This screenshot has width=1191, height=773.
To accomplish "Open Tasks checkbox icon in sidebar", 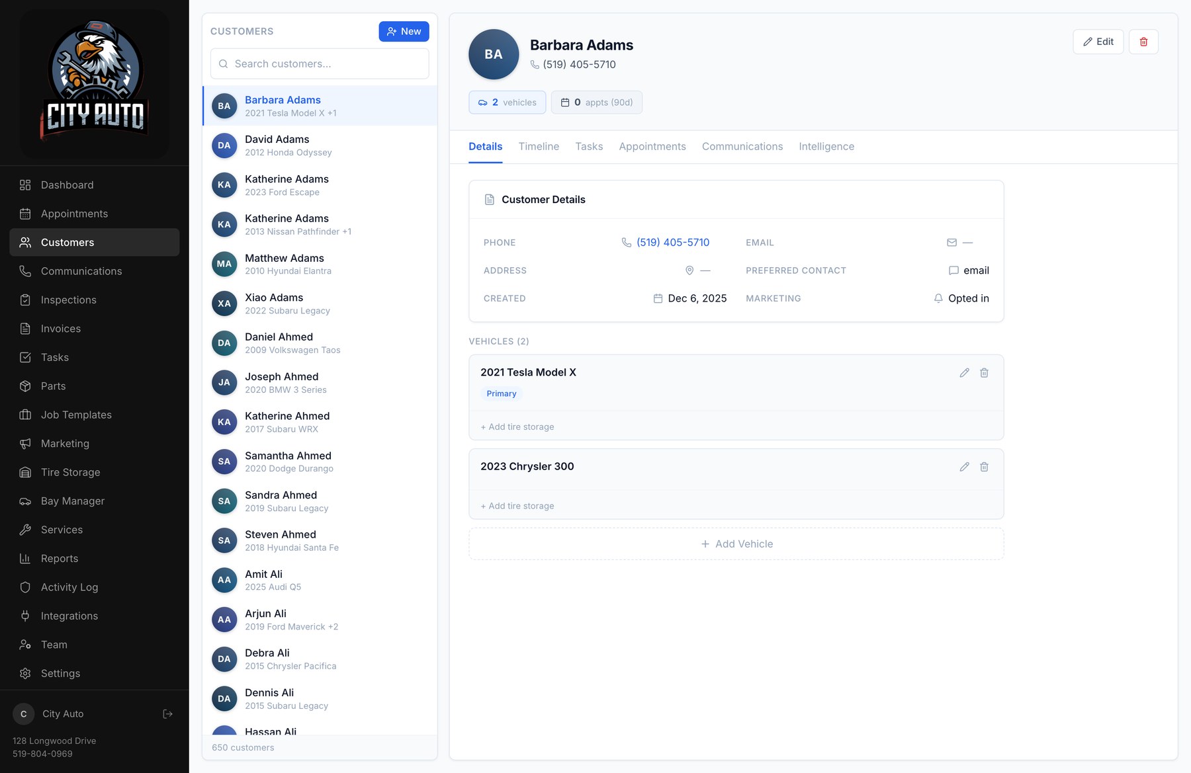I will point(25,357).
